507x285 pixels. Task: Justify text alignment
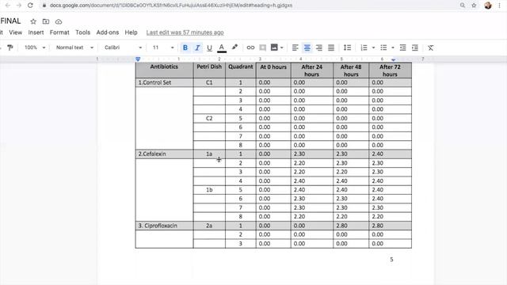pos(331,47)
